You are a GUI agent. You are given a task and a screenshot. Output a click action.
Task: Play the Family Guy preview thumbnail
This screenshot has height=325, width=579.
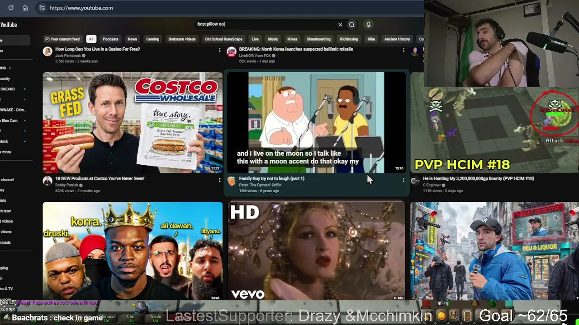tap(316, 122)
